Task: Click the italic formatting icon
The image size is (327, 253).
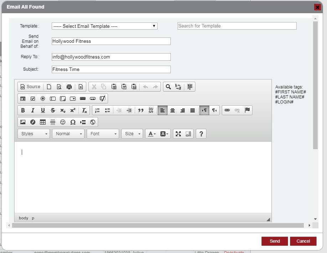Action: tap(33, 110)
